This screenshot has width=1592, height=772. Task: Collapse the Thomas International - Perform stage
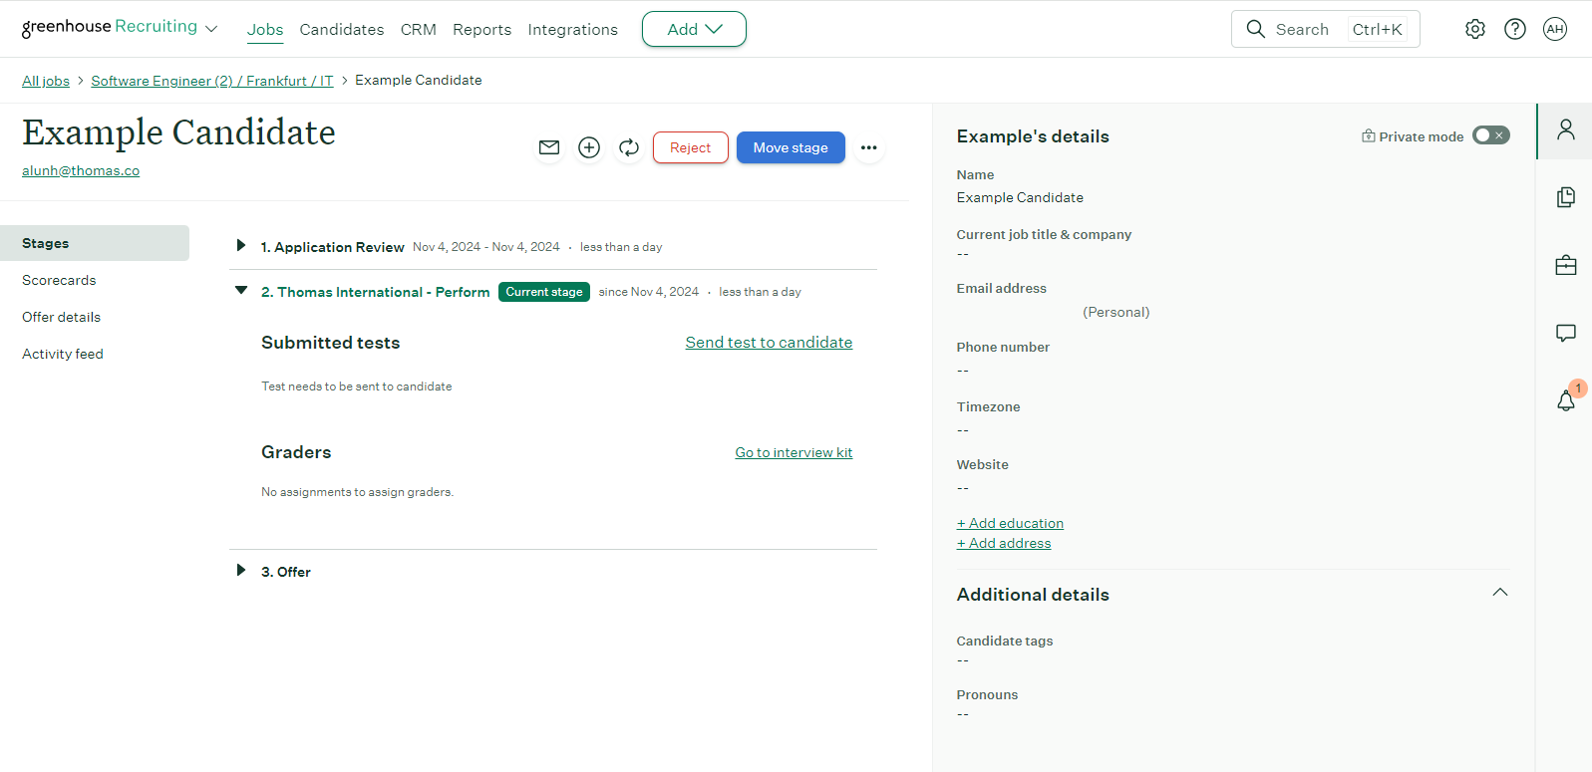tap(240, 291)
